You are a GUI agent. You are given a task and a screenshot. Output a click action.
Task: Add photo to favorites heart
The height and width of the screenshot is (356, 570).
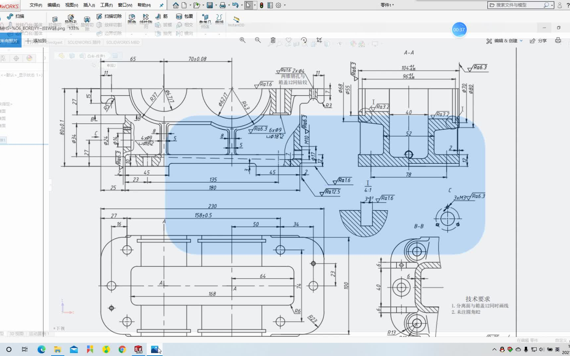(289, 40)
